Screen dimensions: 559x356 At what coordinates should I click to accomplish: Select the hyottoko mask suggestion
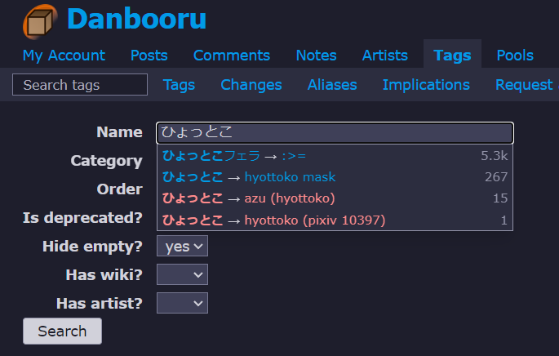click(x=335, y=177)
